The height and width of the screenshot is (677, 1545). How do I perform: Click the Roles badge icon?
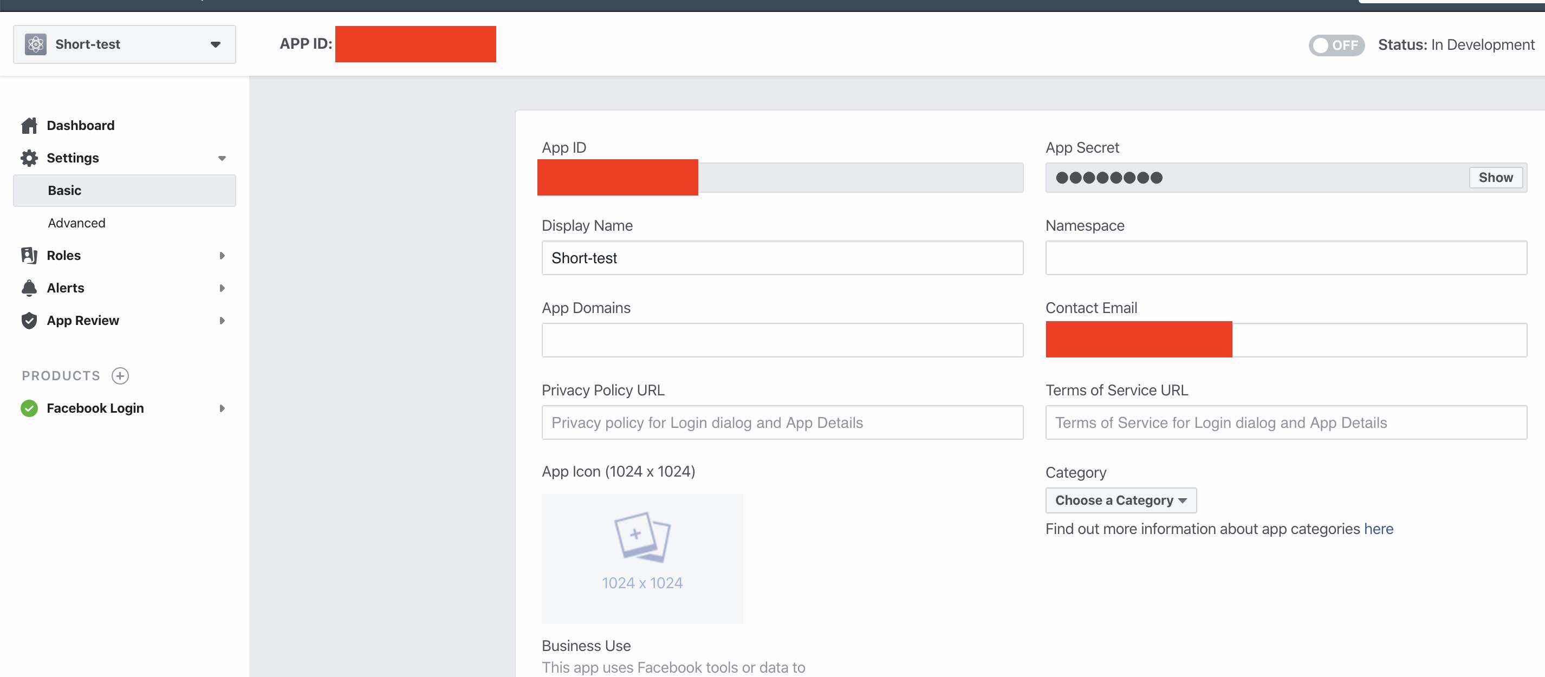coord(29,256)
